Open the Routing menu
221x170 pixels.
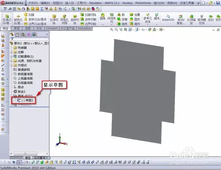[127, 3]
